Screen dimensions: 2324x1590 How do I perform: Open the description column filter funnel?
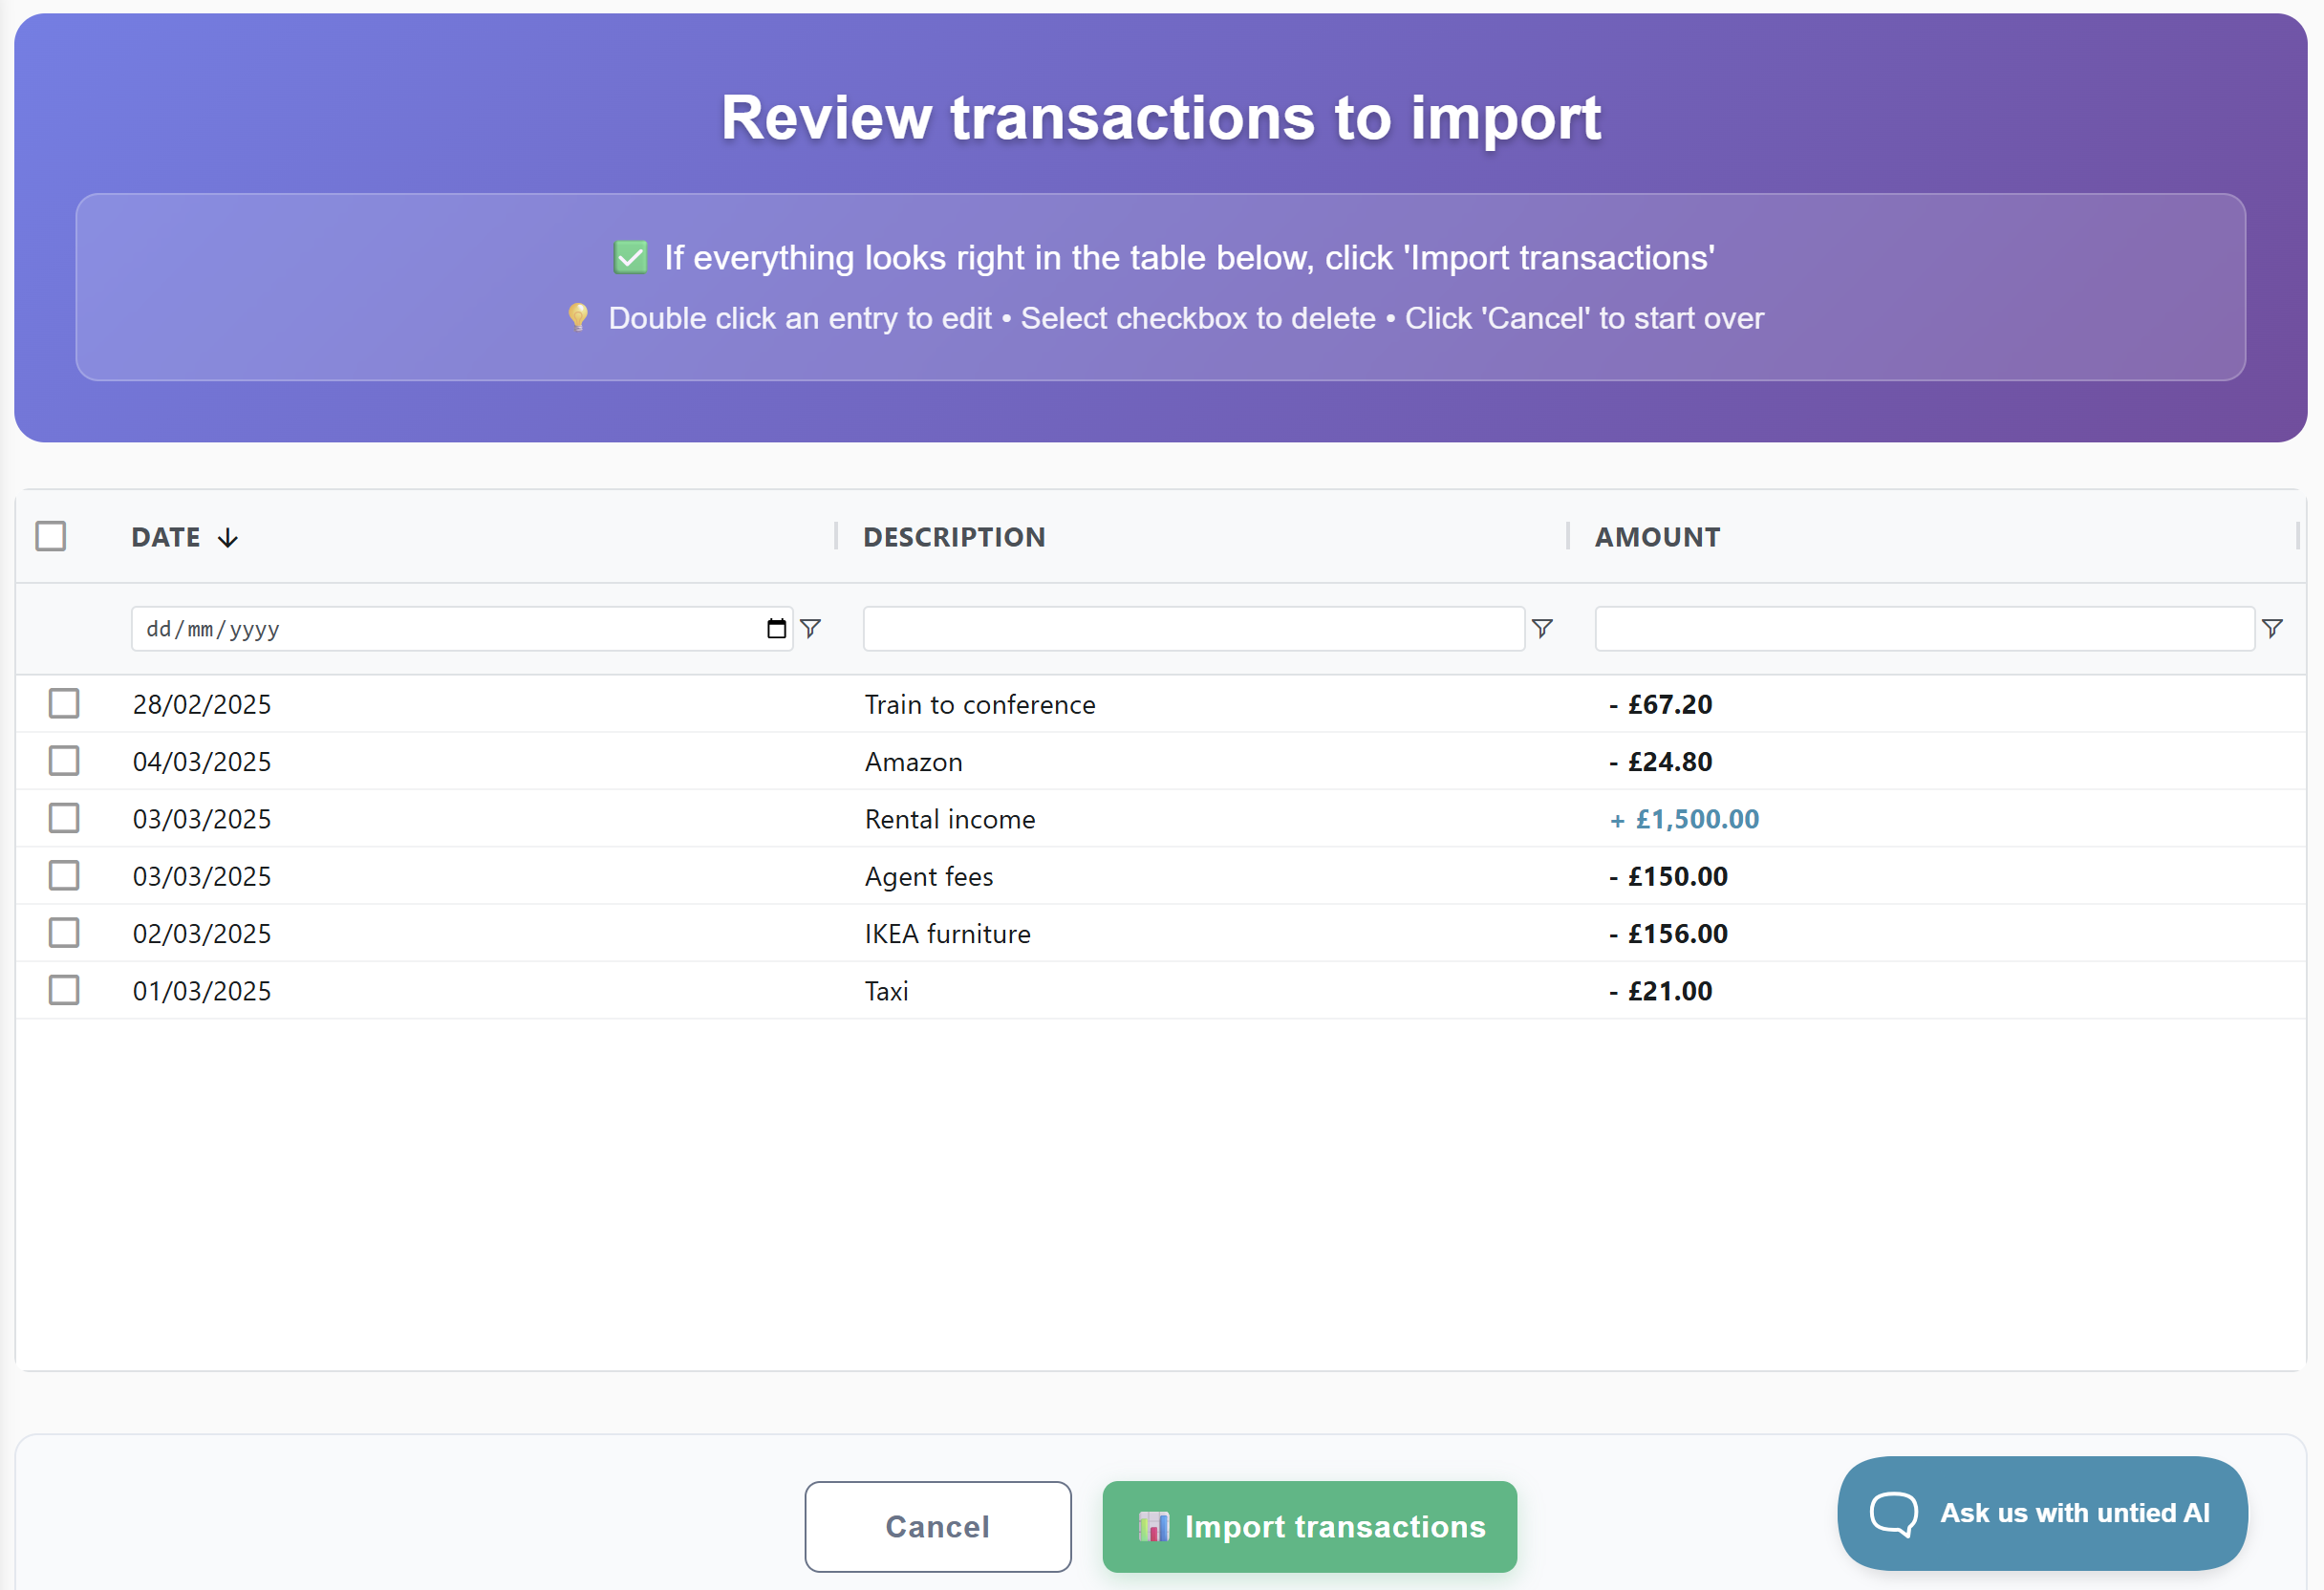point(1542,628)
